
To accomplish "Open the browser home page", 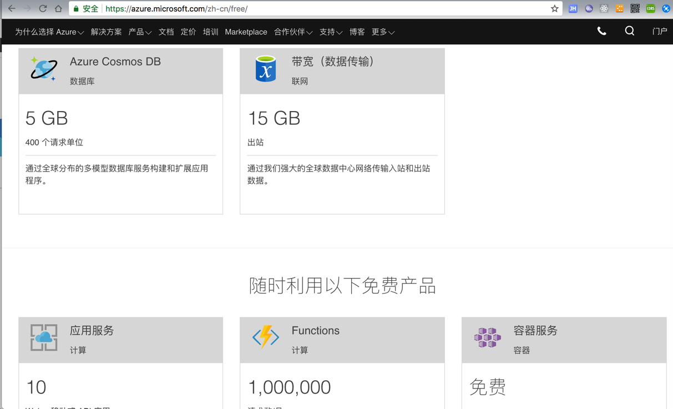I will click(58, 8).
